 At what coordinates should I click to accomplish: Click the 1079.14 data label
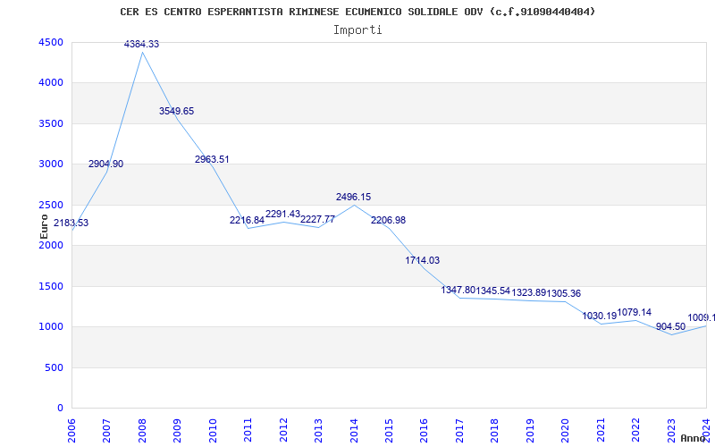pyautogui.click(x=635, y=312)
